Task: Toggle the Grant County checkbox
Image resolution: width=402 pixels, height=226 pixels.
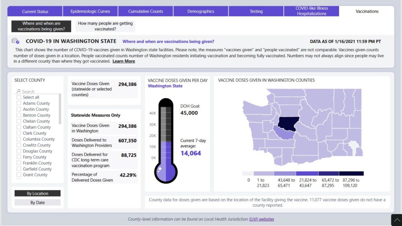Action: (x=19, y=175)
